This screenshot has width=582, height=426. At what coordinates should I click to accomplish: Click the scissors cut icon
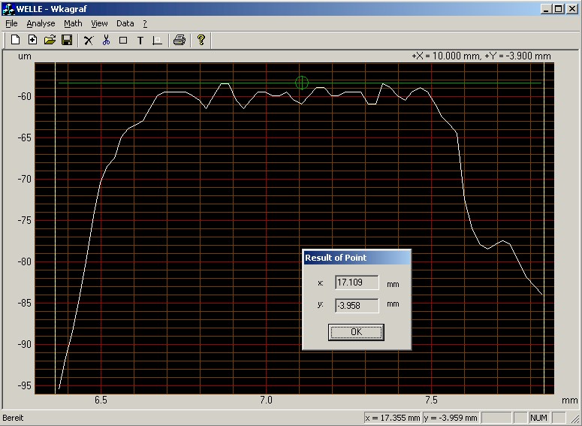(x=106, y=40)
